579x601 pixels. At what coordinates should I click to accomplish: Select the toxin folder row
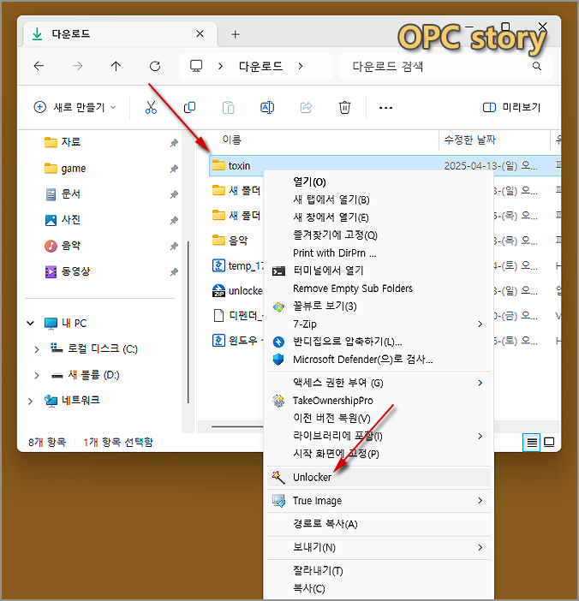click(385, 165)
